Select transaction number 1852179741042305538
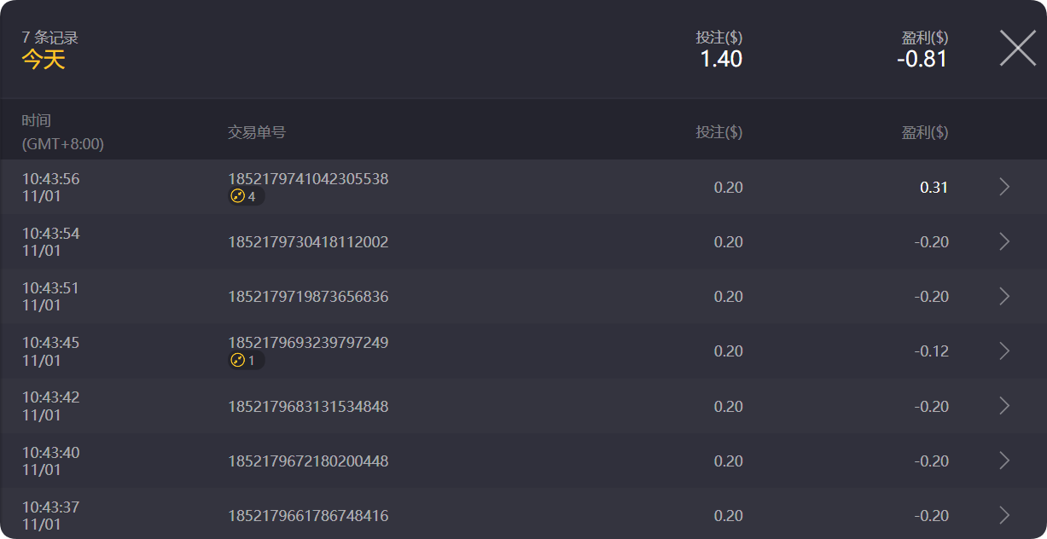The image size is (1047, 539). 308,179
